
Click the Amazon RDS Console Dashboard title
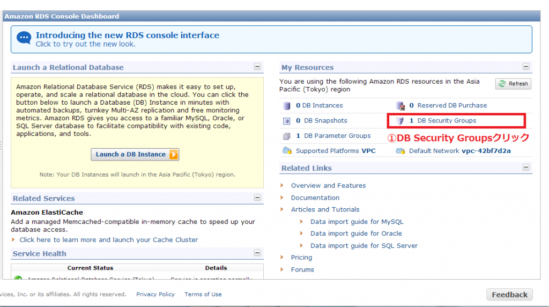[62, 17]
